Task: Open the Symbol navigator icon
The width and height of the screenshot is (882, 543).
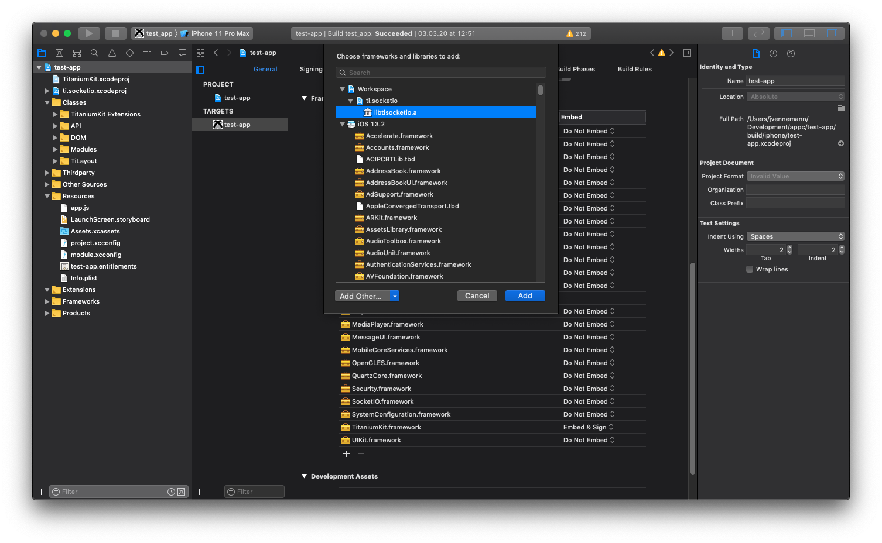Action: pyautogui.click(x=77, y=53)
